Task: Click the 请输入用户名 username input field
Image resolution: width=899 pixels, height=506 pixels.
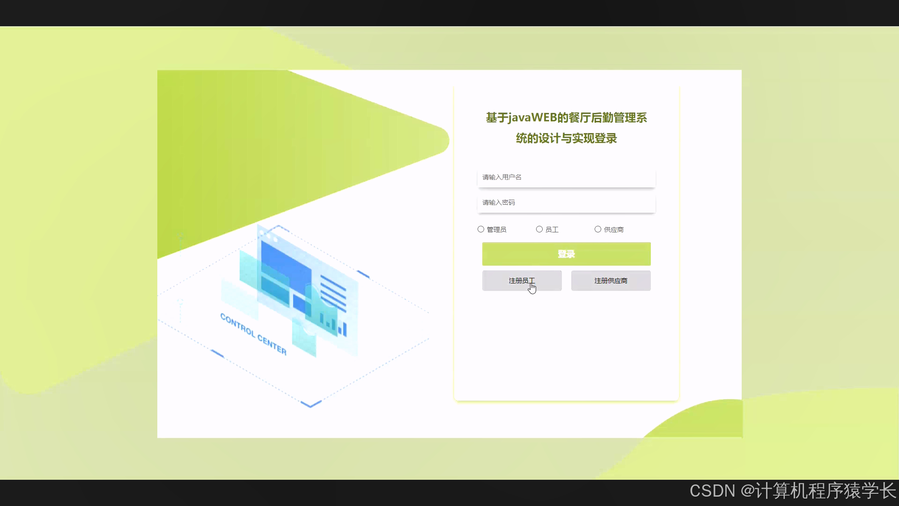Action: tap(566, 177)
